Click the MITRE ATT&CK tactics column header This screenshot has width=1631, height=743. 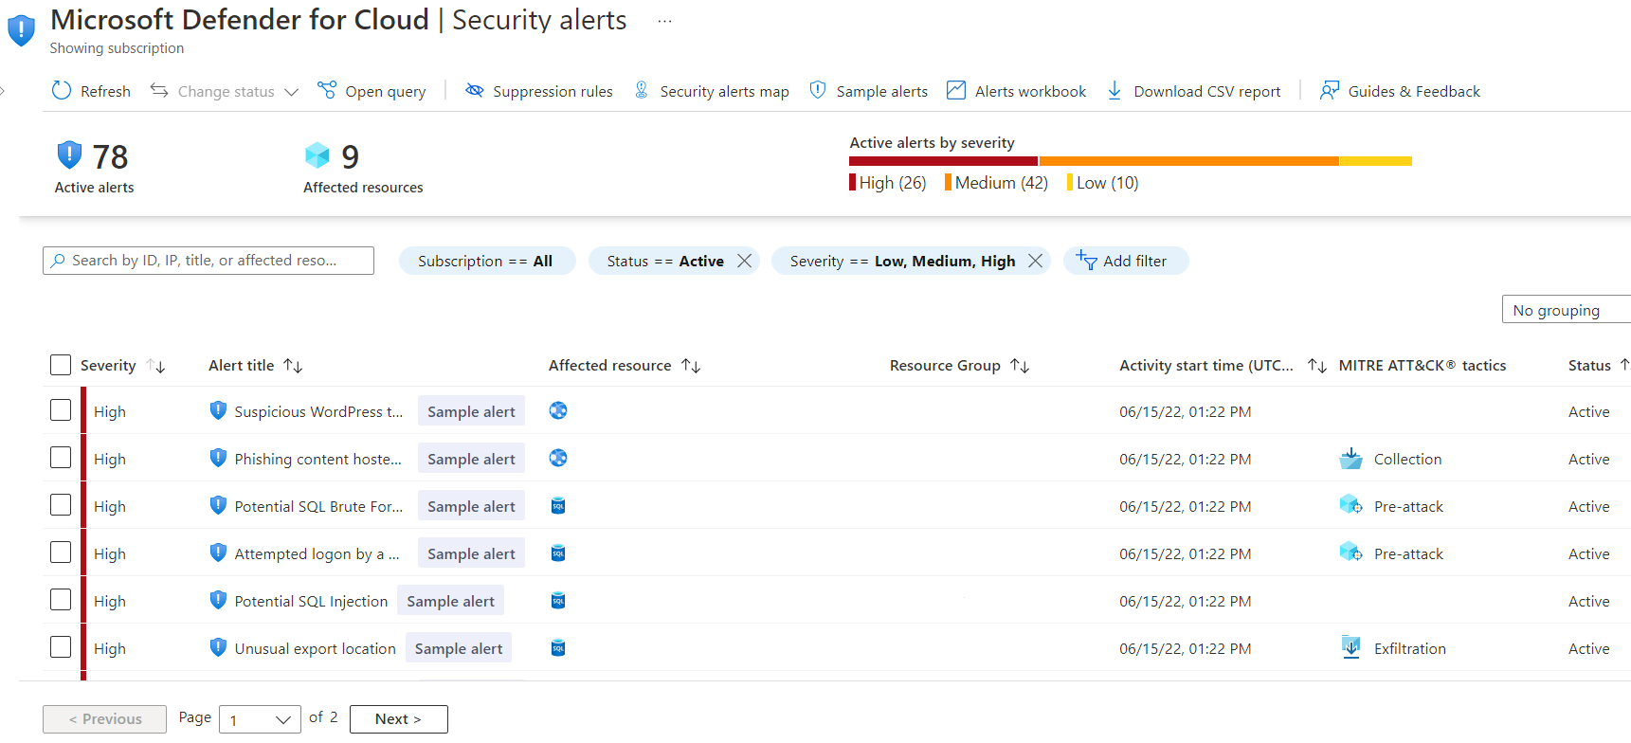[1422, 366]
